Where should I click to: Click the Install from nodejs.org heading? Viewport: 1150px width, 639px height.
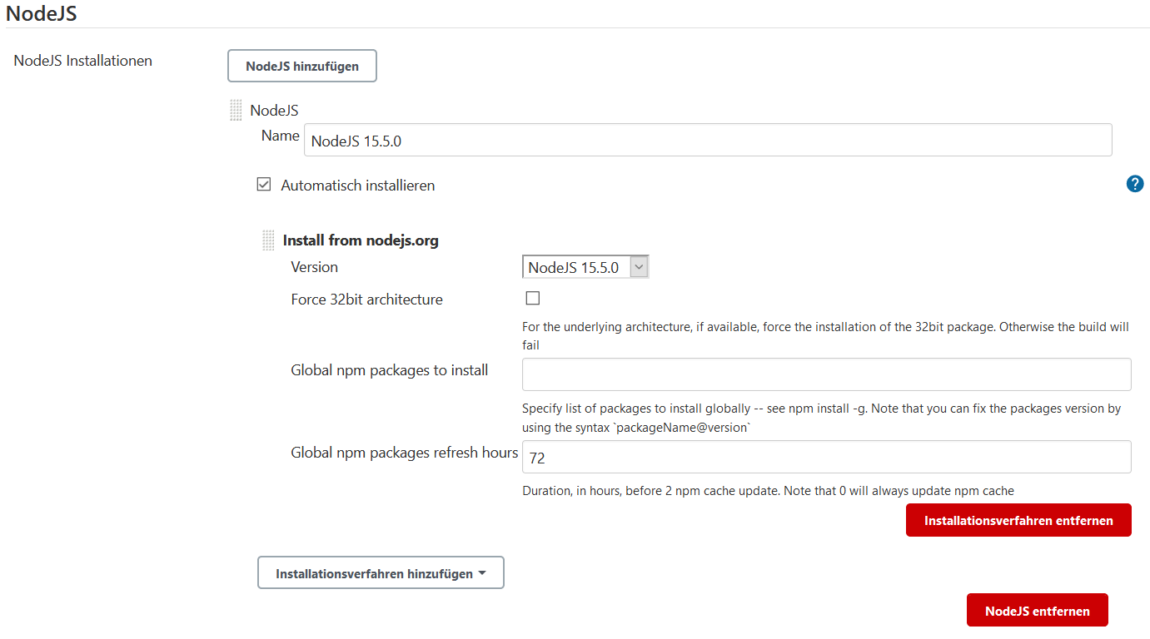pos(361,240)
